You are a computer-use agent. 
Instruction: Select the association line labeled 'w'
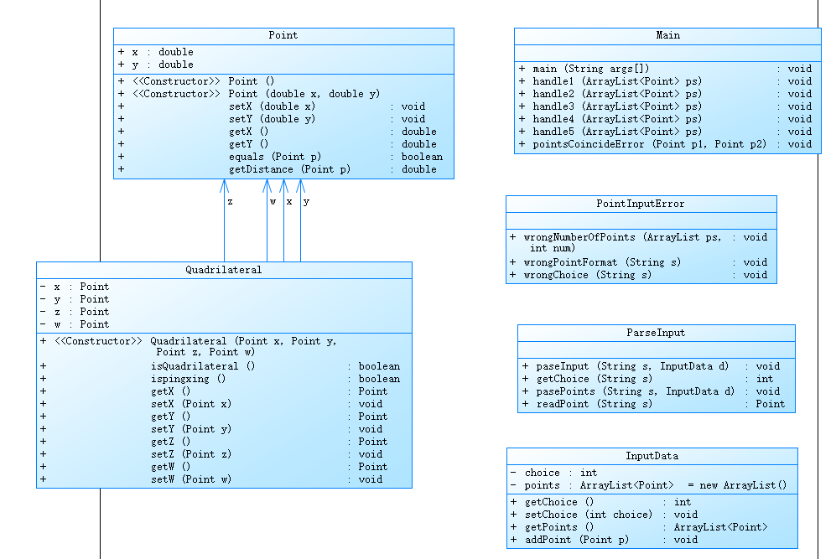(267, 220)
